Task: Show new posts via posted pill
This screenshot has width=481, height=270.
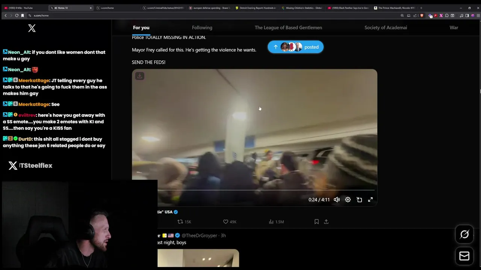Action: pos(295,47)
